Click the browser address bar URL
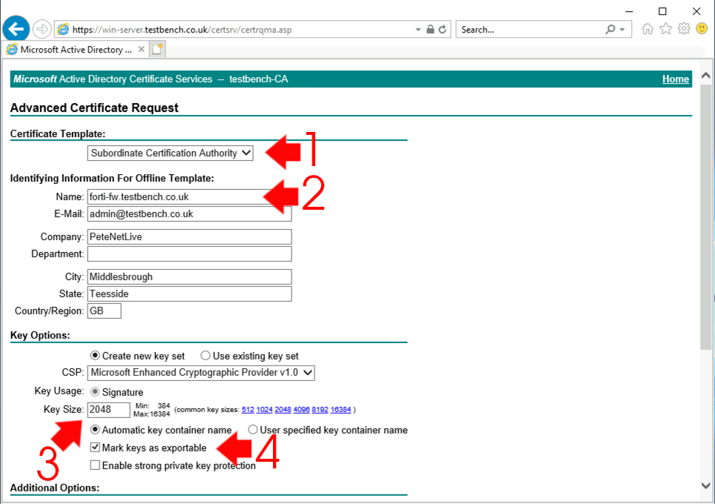Viewport: 715px width, 504px height. click(x=182, y=30)
